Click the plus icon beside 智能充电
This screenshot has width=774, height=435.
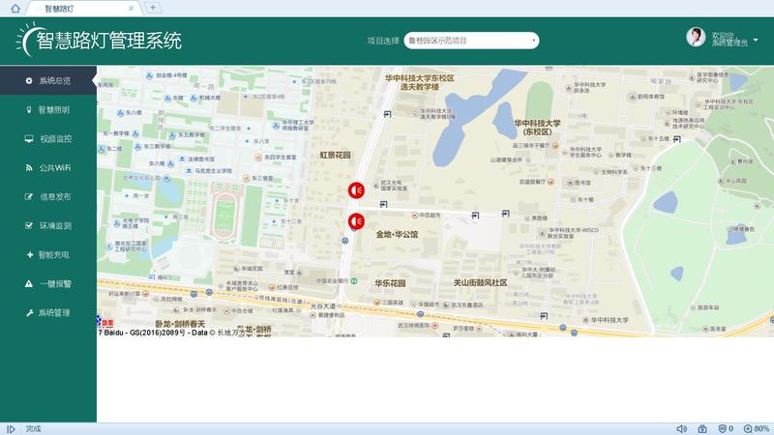pos(30,254)
